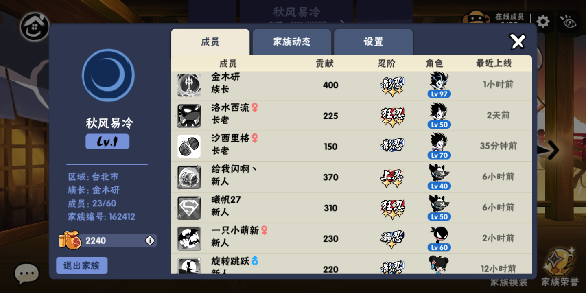Tap 曦帆27's Superman avatar

click(x=189, y=208)
